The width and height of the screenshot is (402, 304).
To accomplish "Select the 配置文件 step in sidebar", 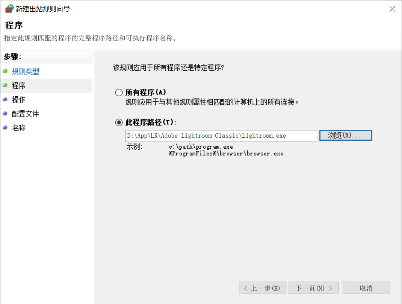I will point(26,114).
